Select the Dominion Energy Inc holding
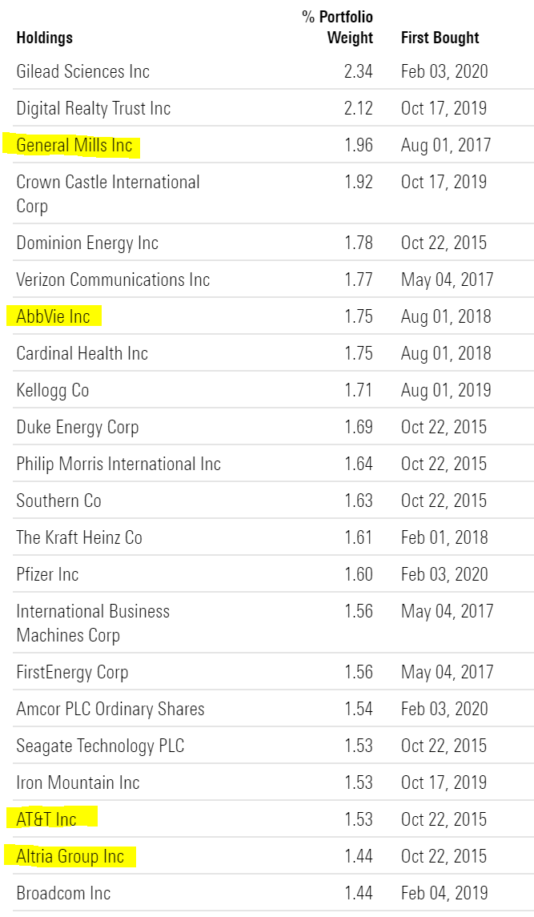 [87, 243]
